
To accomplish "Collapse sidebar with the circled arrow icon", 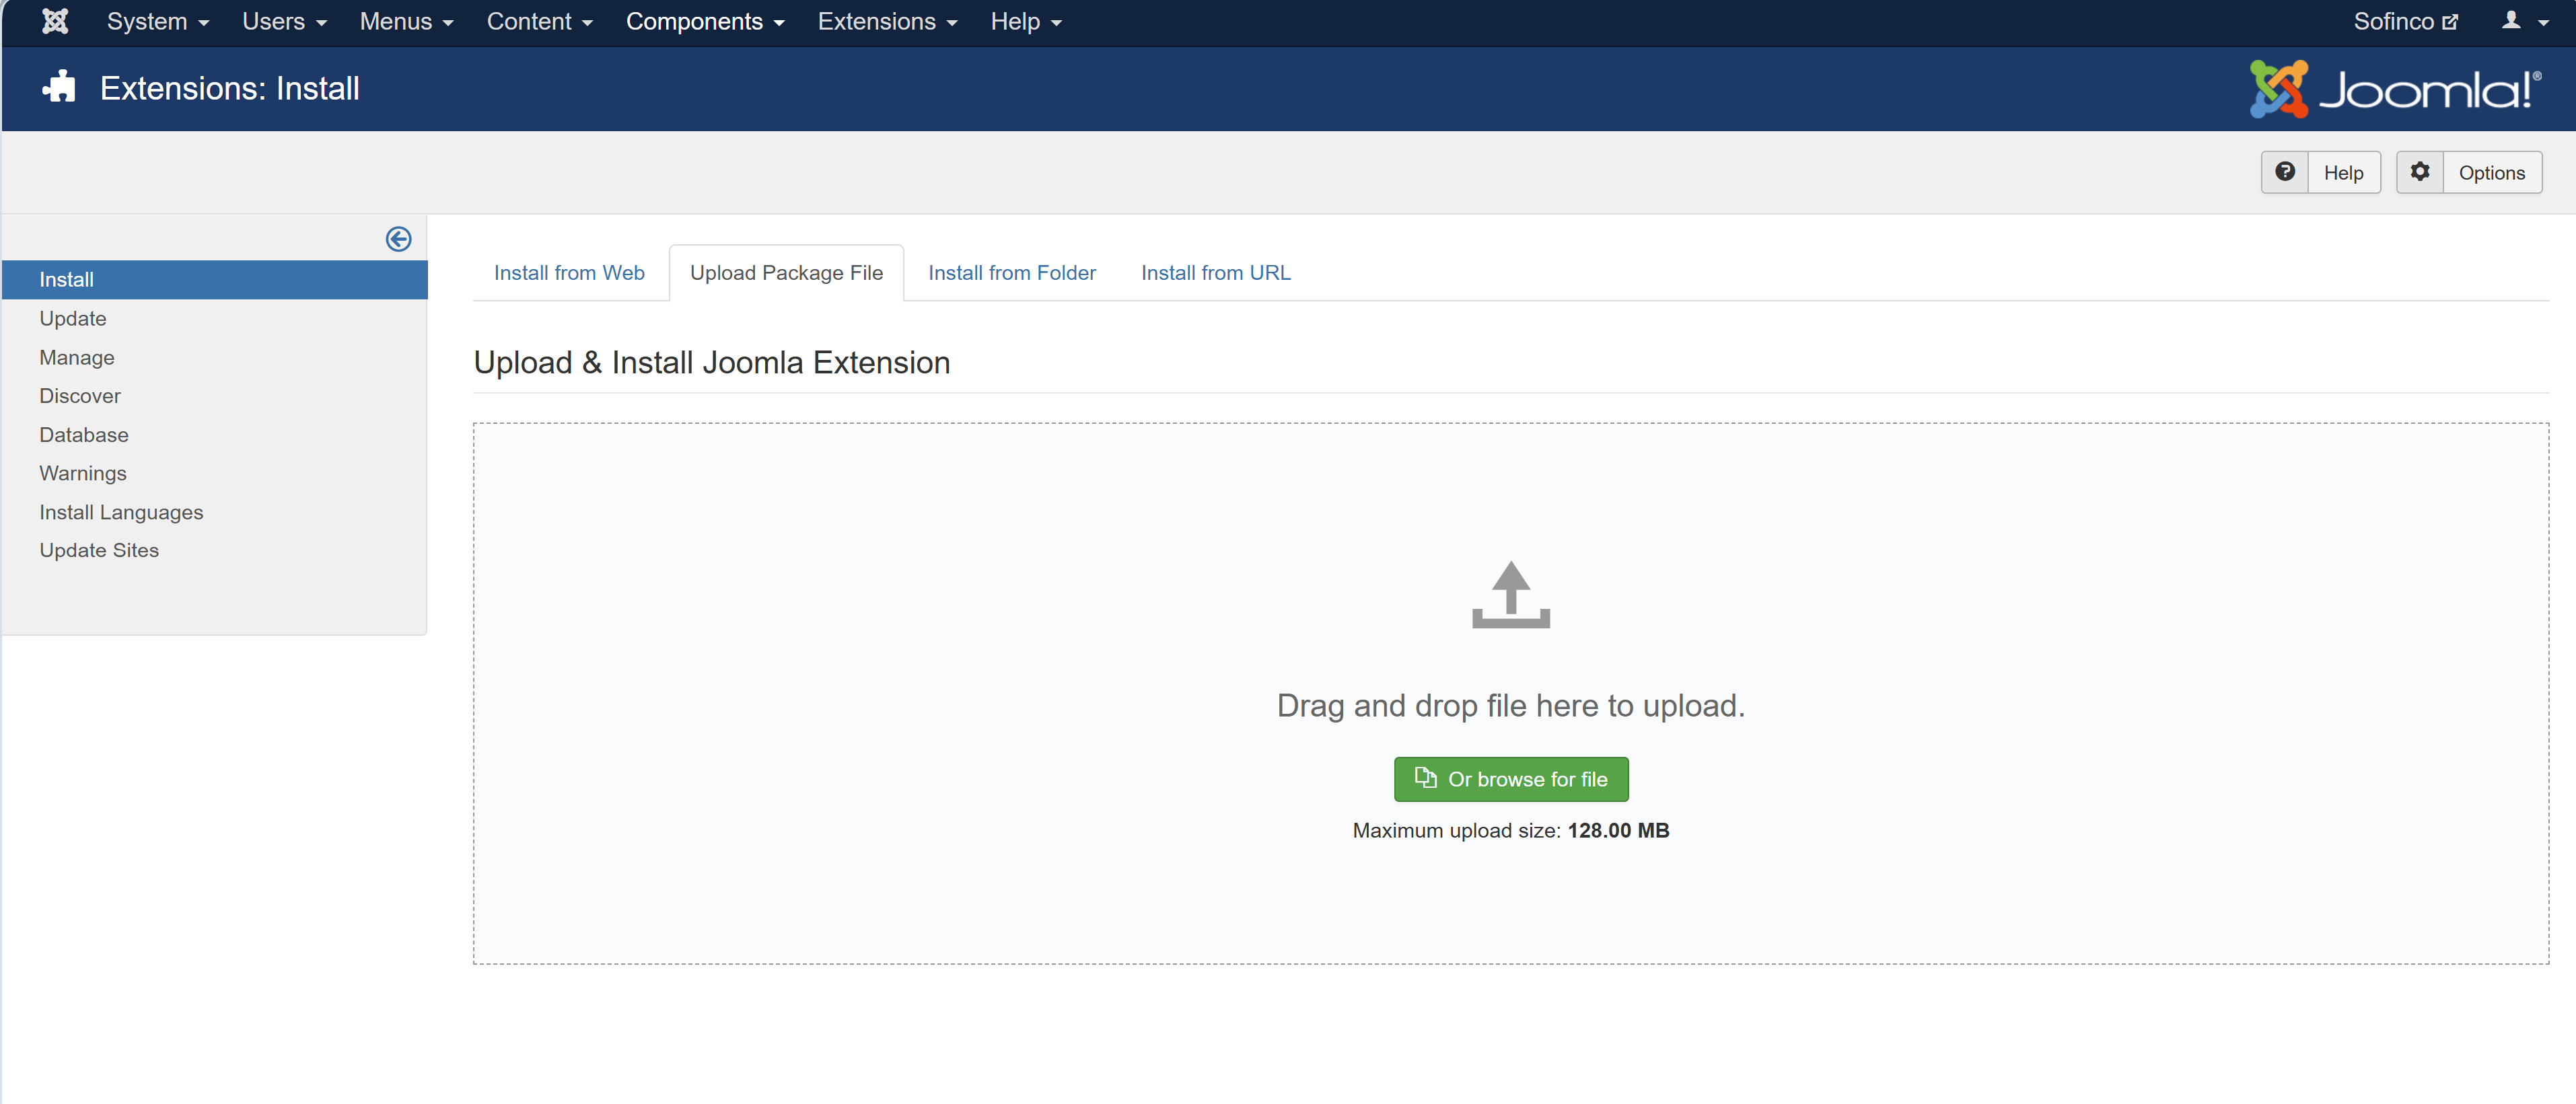I will (x=398, y=239).
